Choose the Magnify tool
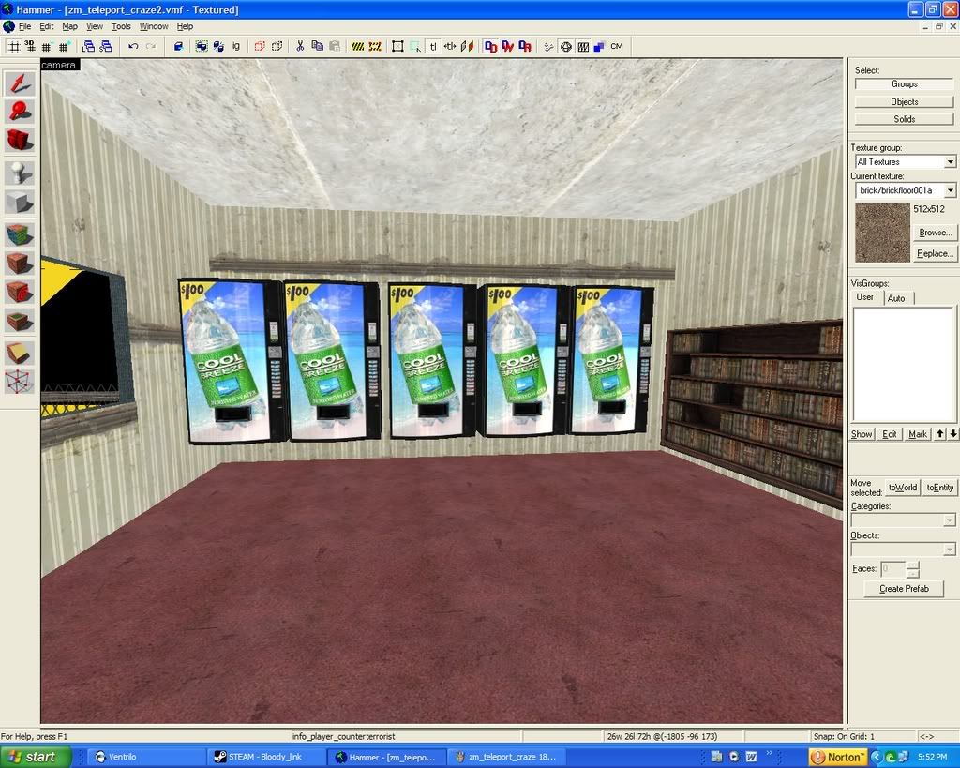 (20, 112)
